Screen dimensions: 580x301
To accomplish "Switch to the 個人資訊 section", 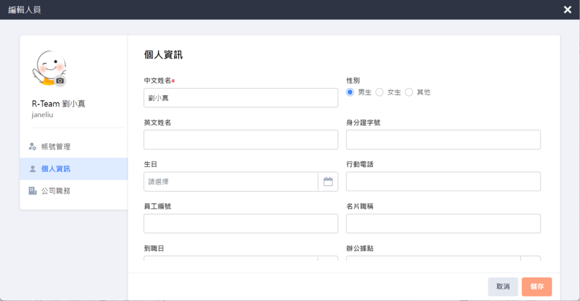I will [74, 169].
